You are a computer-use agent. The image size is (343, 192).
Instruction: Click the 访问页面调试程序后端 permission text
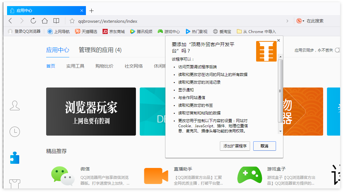click(x=197, y=67)
